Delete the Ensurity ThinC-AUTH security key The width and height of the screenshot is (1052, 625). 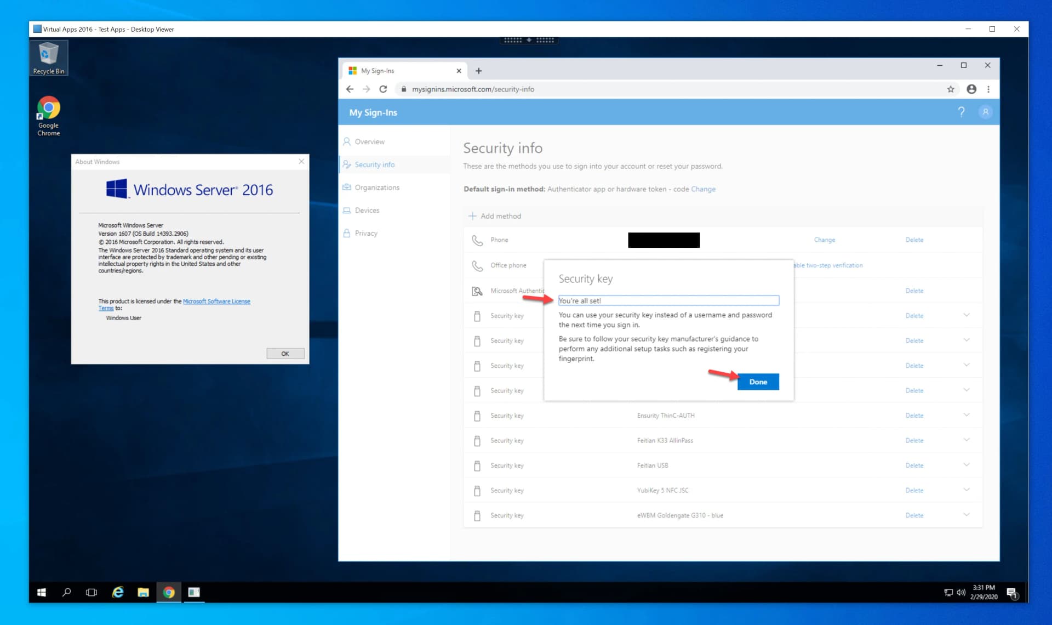tap(914, 416)
